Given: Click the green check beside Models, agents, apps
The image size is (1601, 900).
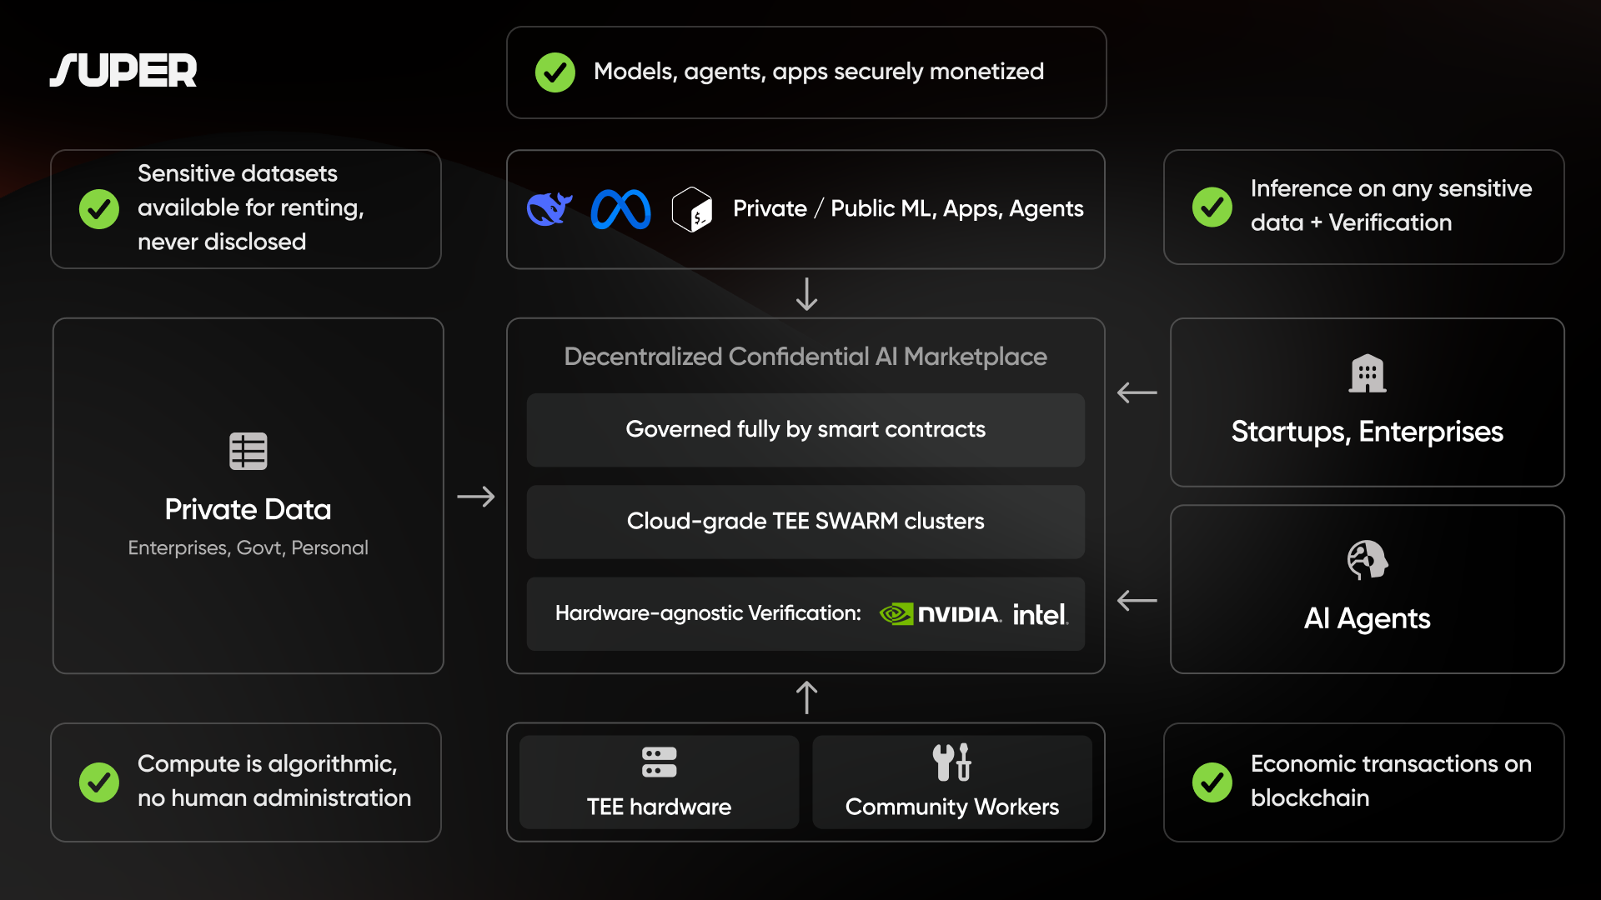Looking at the screenshot, I should pos(555,72).
